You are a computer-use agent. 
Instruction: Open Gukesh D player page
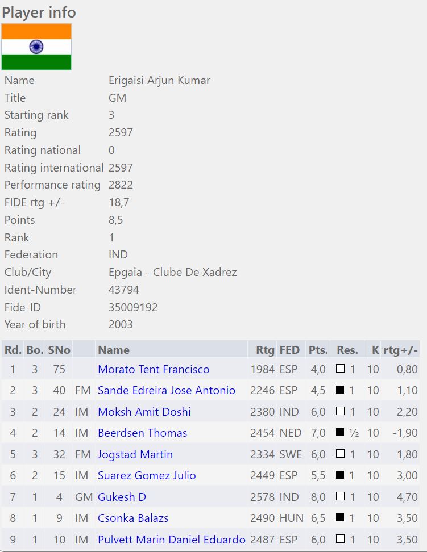point(122,497)
